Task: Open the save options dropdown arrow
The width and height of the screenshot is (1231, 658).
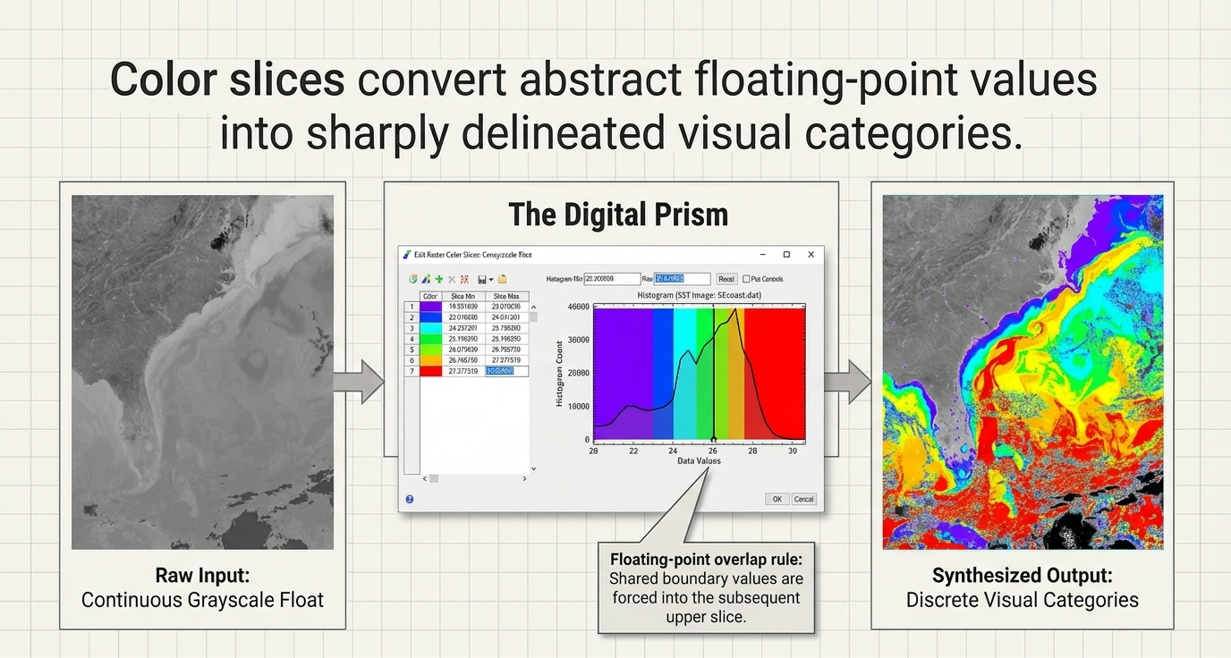Action: point(491,280)
